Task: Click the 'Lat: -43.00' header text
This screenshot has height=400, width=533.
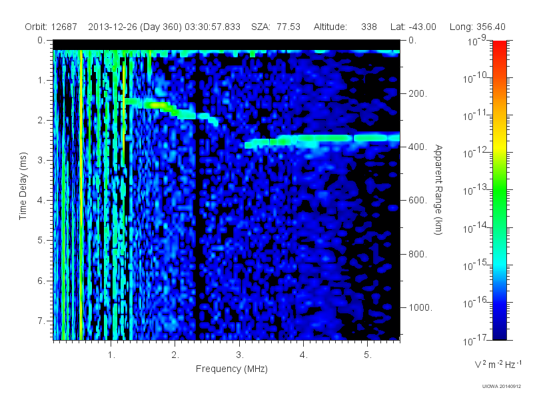Action: click(x=413, y=27)
